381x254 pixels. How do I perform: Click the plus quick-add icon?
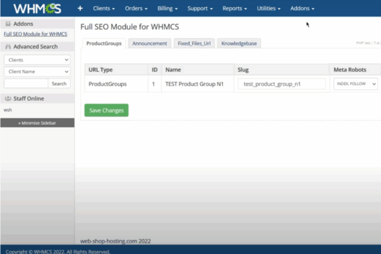80,9
